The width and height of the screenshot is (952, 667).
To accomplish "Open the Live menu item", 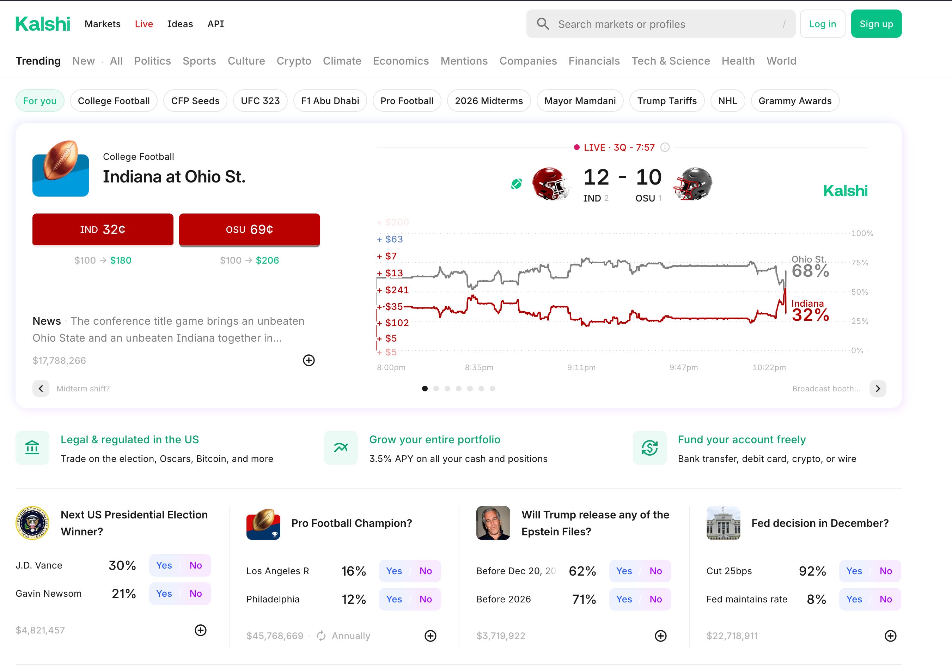I will point(144,24).
